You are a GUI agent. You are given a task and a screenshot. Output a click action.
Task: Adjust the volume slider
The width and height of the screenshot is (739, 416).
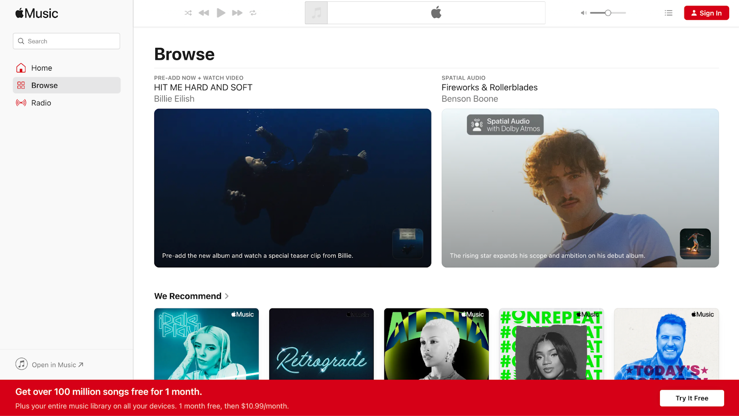click(608, 13)
